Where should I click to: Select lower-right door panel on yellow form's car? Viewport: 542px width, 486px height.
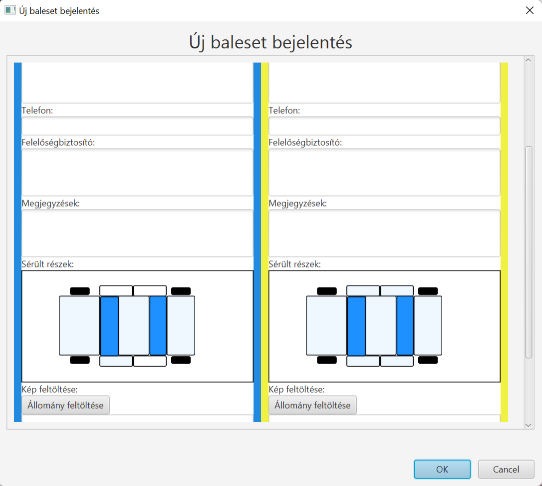click(x=397, y=361)
